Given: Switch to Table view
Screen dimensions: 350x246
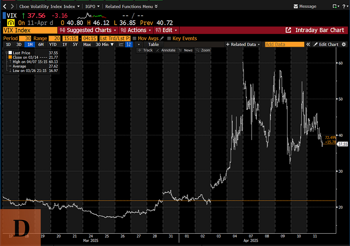Looking at the screenshot, I should tap(153, 44).
